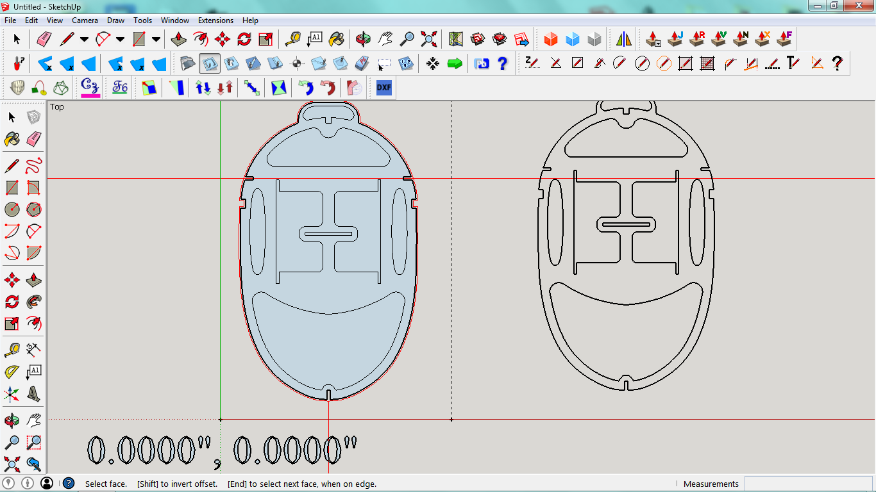This screenshot has height=492, width=876.
Task: Select the Freehand tool in left panel
Action: click(33, 167)
